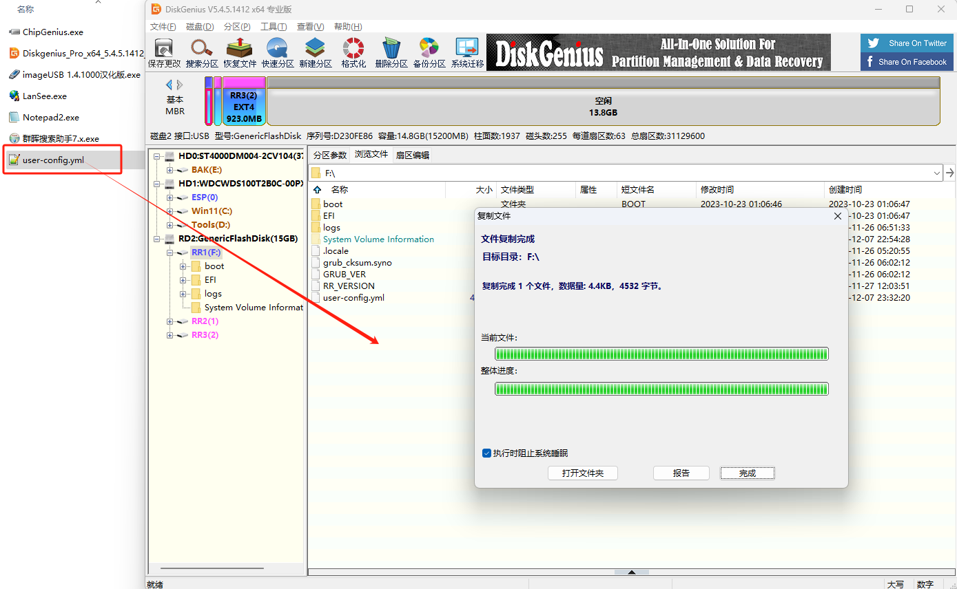Image resolution: width=957 pixels, height=589 pixels.
Task: Click the Save Changes (保存更改) toolbar icon
Action: [164, 52]
